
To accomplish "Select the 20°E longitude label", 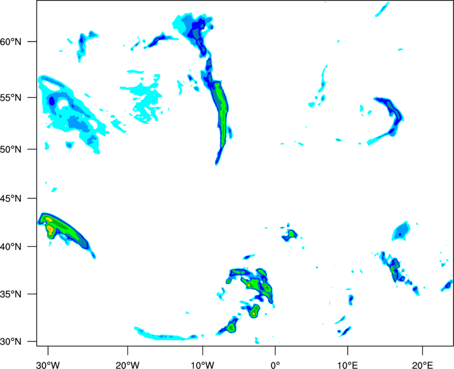I will pos(422,365).
